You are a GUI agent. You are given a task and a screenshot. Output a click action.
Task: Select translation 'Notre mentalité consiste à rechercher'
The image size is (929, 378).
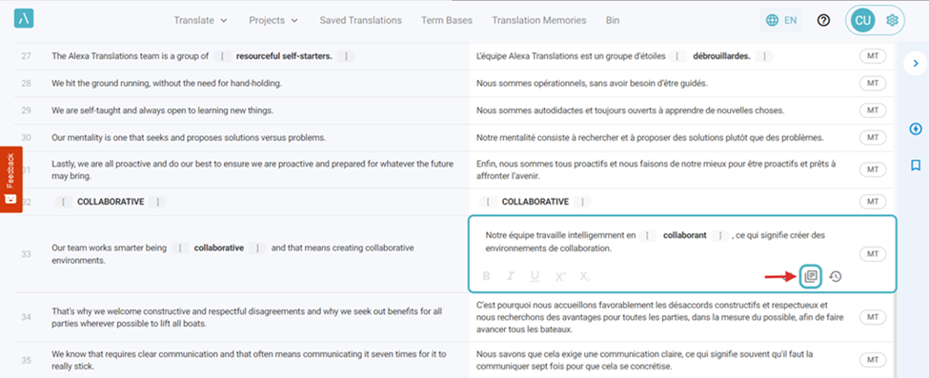[x=650, y=138]
